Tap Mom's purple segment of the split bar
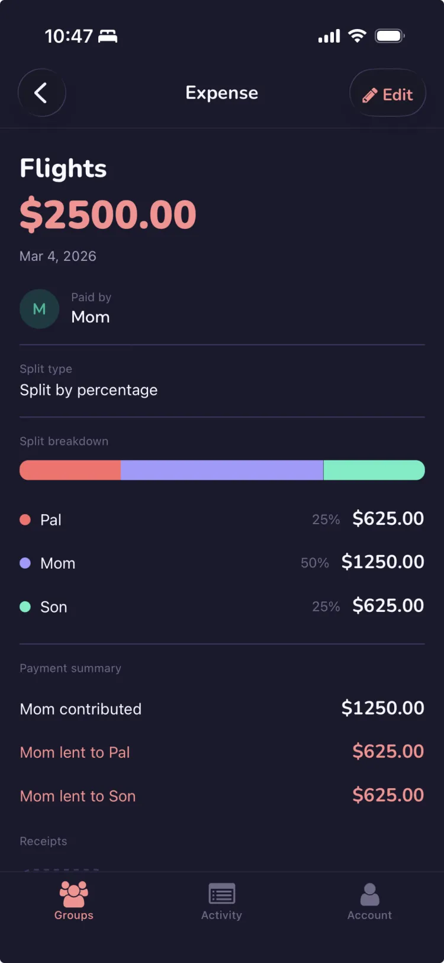444x963 pixels. point(222,470)
